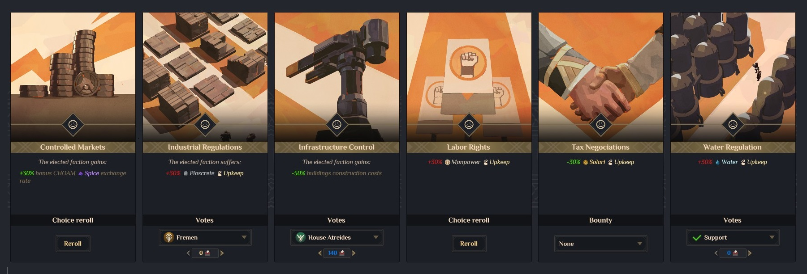Click the Industrial Regulations diamond emblem icon
This screenshot has height=274, width=807.
click(205, 125)
